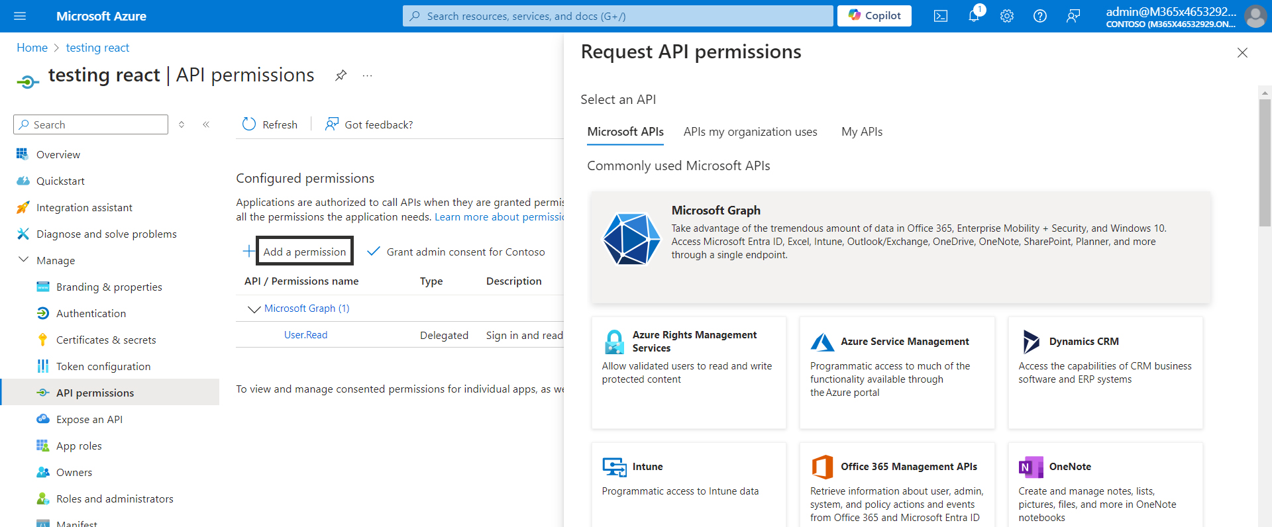Click the Quickstart sidebar icon
Viewport: 1272px width, 527px height.
23,181
